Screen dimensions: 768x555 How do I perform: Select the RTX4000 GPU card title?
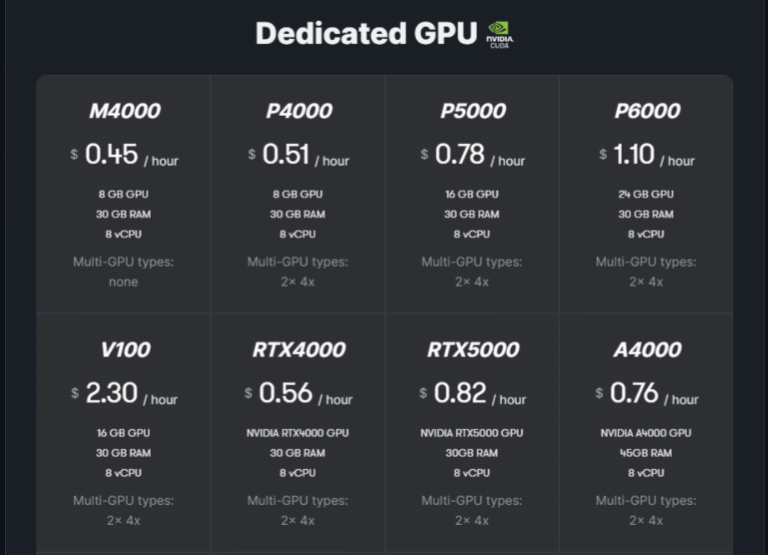[298, 349]
